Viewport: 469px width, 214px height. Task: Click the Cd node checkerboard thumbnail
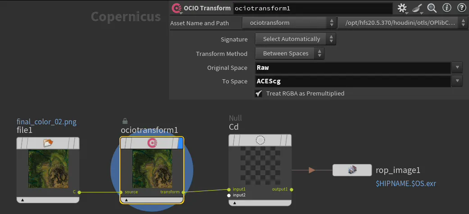pos(260,166)
